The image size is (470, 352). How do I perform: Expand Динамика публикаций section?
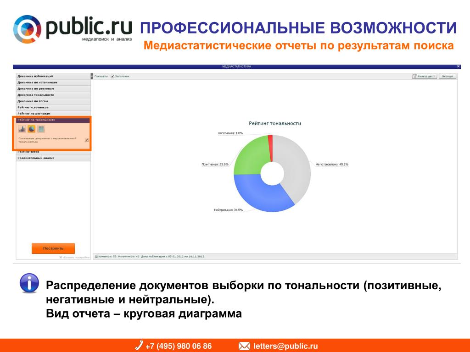53,76
